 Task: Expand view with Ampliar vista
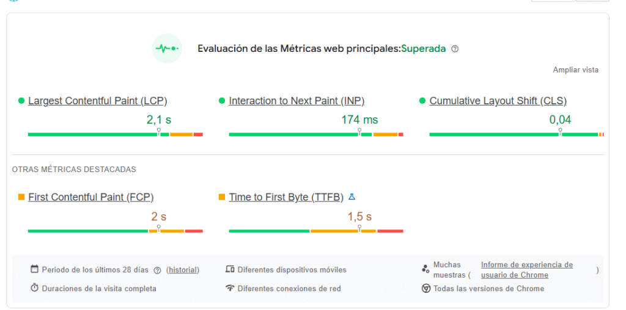point(576,70)
